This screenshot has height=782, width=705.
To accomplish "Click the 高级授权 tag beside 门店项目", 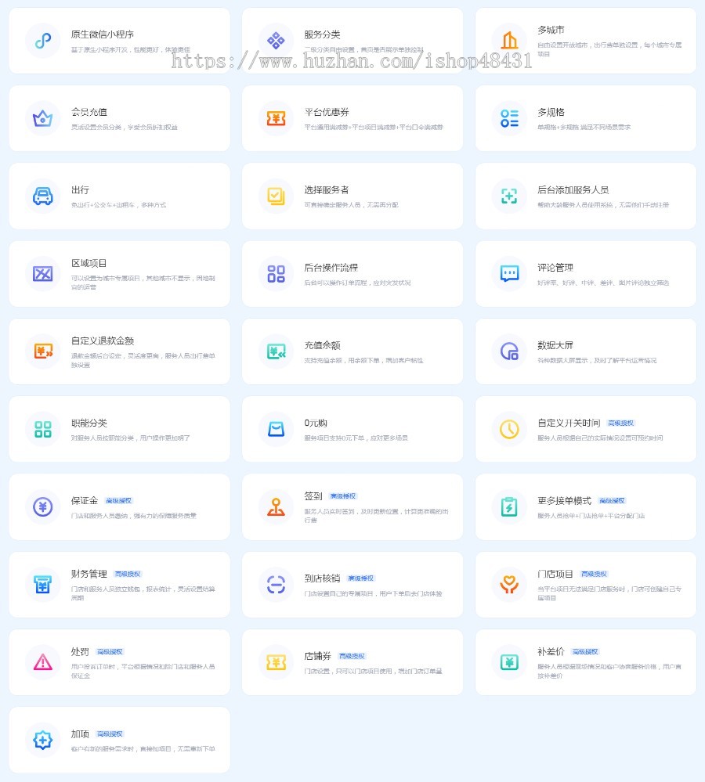I will coord(594,574).
